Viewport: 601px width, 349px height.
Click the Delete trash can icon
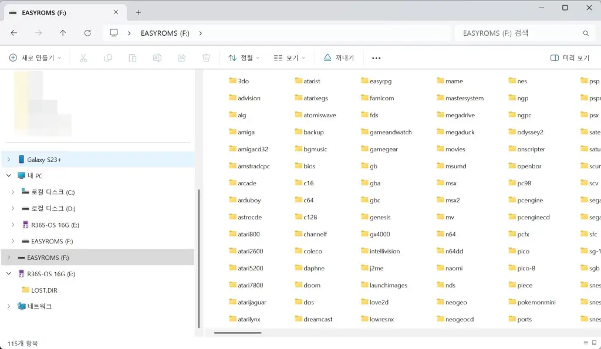pos(206,58)
